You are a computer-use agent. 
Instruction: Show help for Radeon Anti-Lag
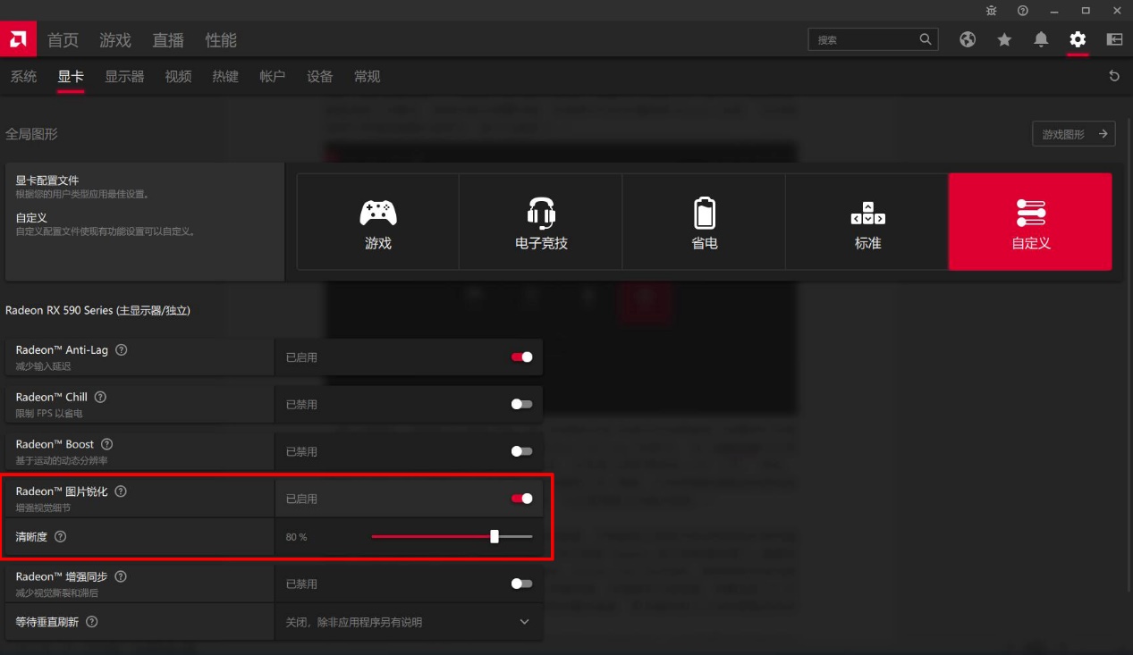pyautogui.click(x=122, y=350)
